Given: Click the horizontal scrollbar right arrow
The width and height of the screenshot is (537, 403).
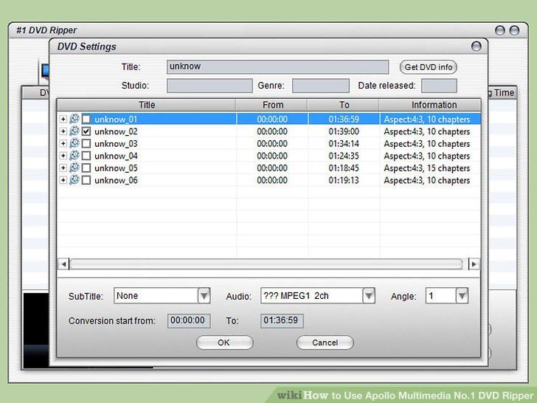Looking at the screenshot, I should coord(474,264).
